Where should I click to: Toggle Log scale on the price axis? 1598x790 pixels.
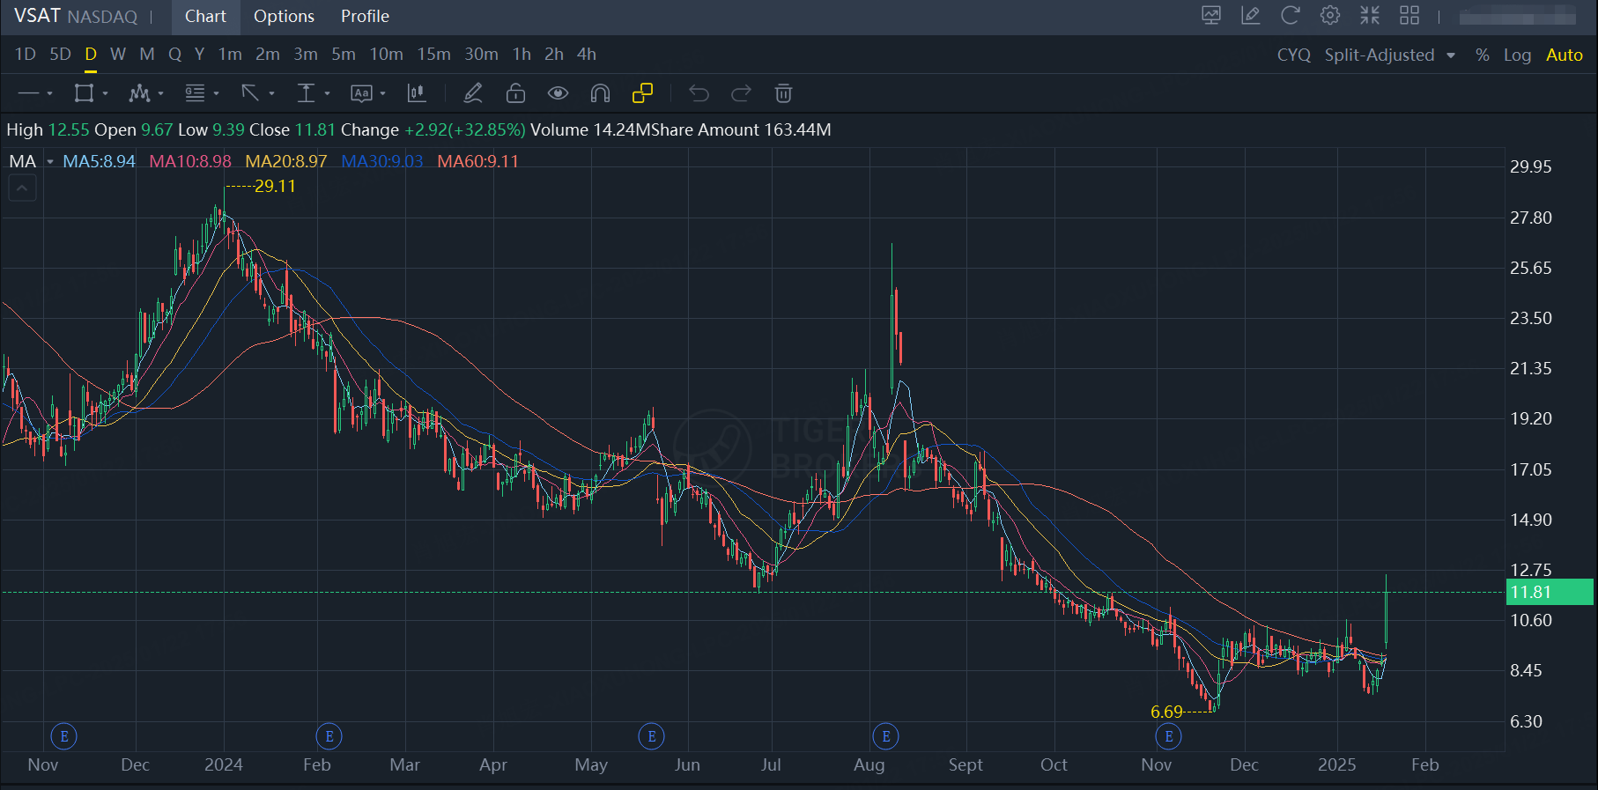click(x=1517, y=55)
